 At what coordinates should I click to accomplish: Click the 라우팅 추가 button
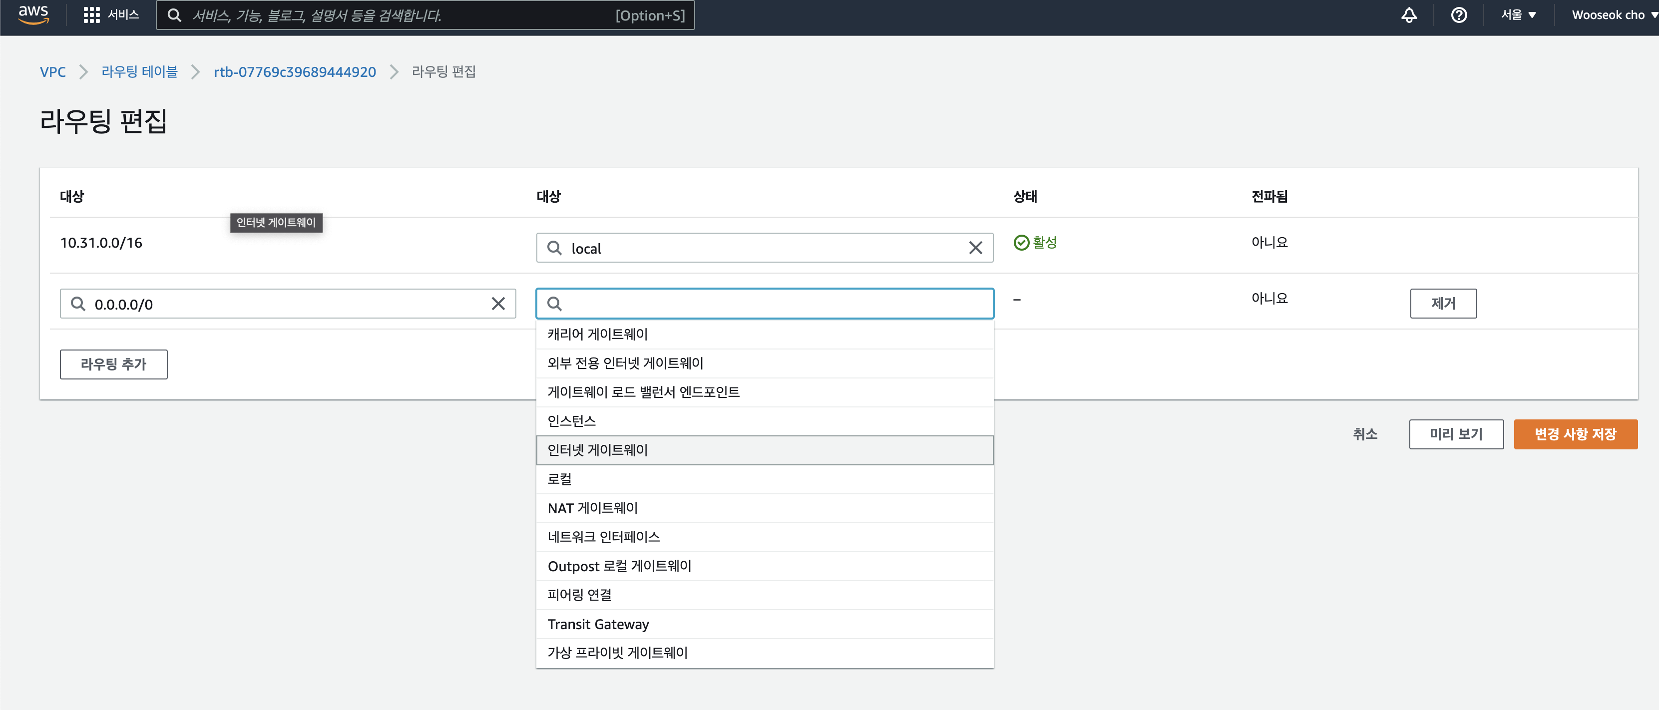point(113,364)
